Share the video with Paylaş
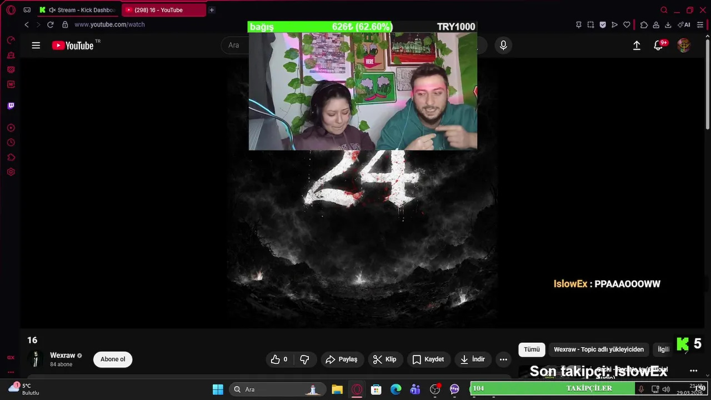 [x=342, y=359]
